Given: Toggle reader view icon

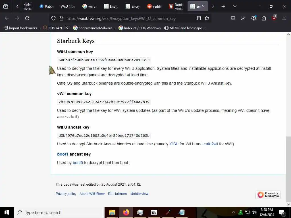Looking at the screenshot, I should point(199,18).
